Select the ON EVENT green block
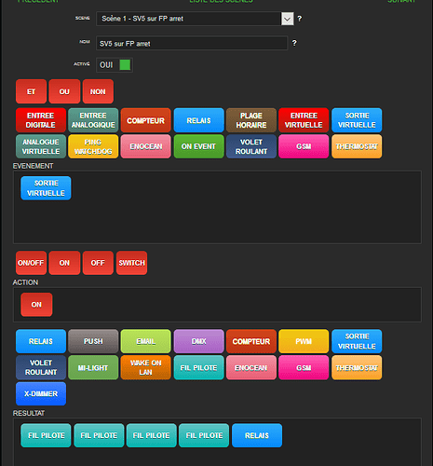 point(199,146)
